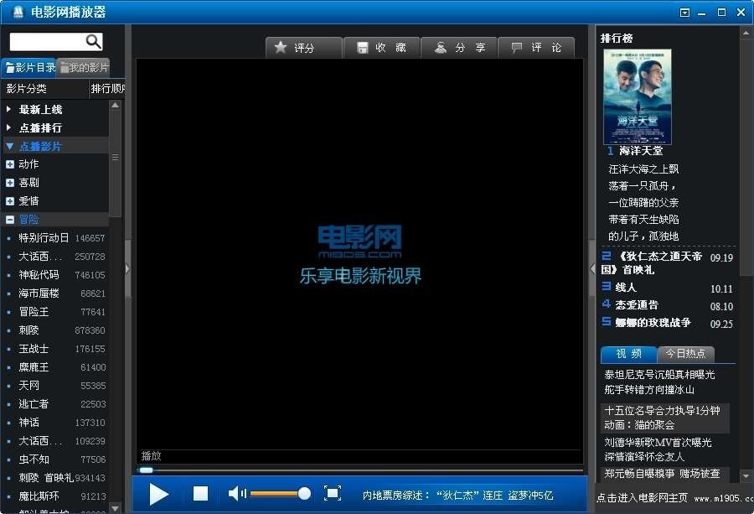Collapse the 冒险 category list

pyautogui.click(x=9, y=218)
